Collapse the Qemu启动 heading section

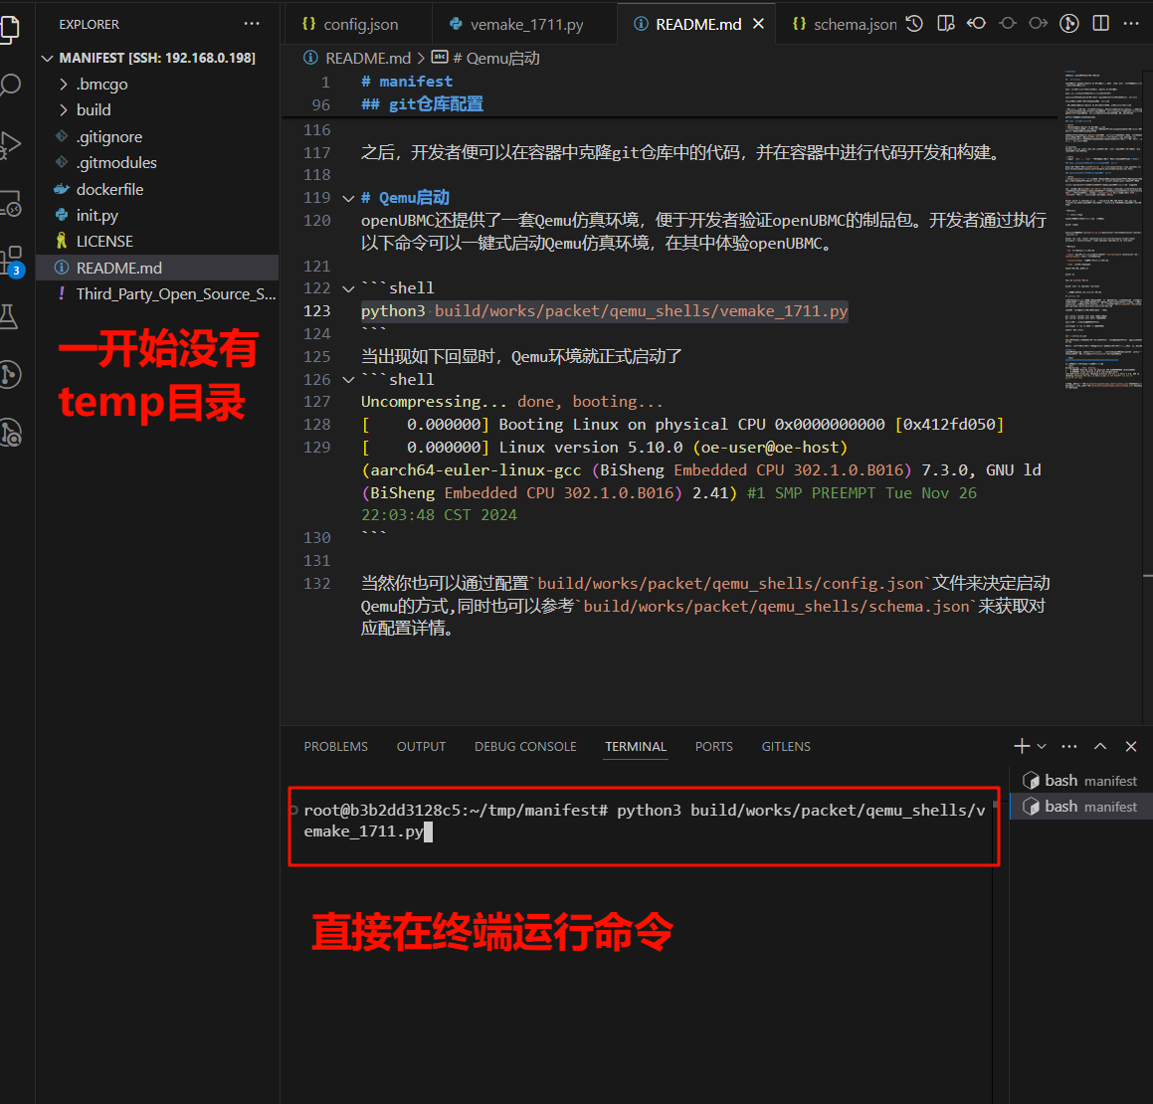(x=348, y=198)
